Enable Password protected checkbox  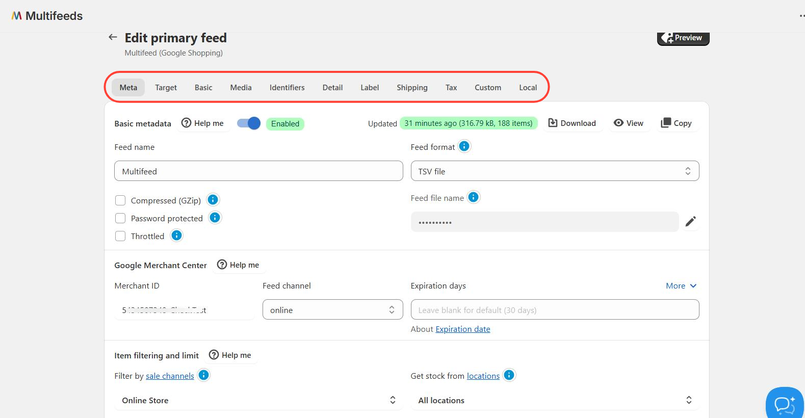(x=120, y=218)
